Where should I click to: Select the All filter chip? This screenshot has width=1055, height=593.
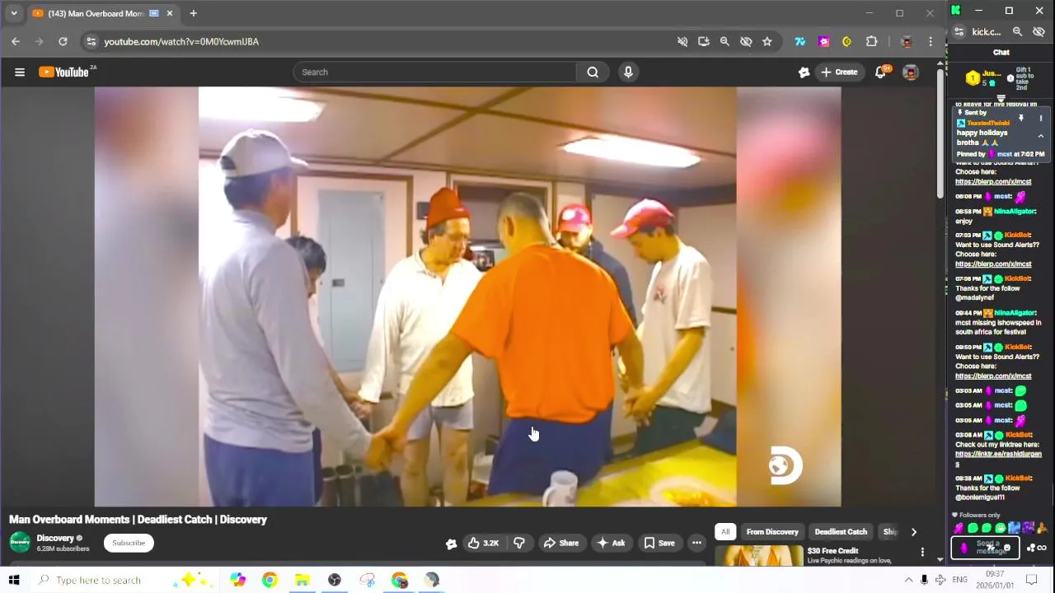[725, 532]
